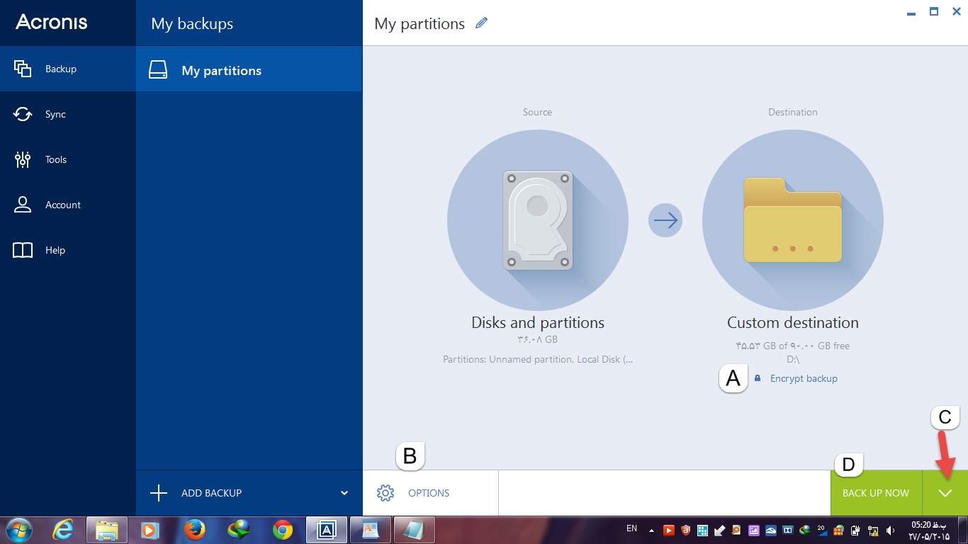Click the volume speaker tray icon

pos(891,530)
